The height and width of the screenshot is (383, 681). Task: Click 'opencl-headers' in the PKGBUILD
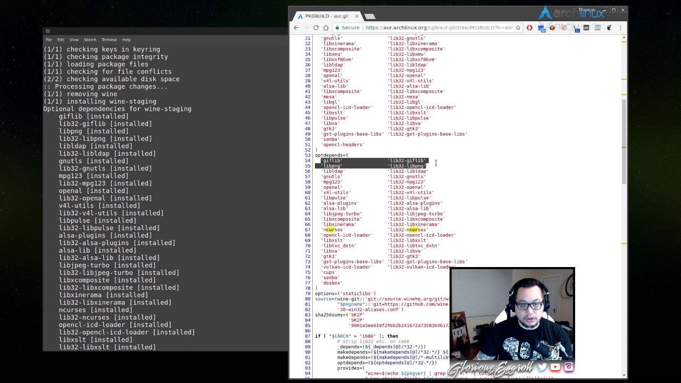pyautogui.click(x=343, y=145)
